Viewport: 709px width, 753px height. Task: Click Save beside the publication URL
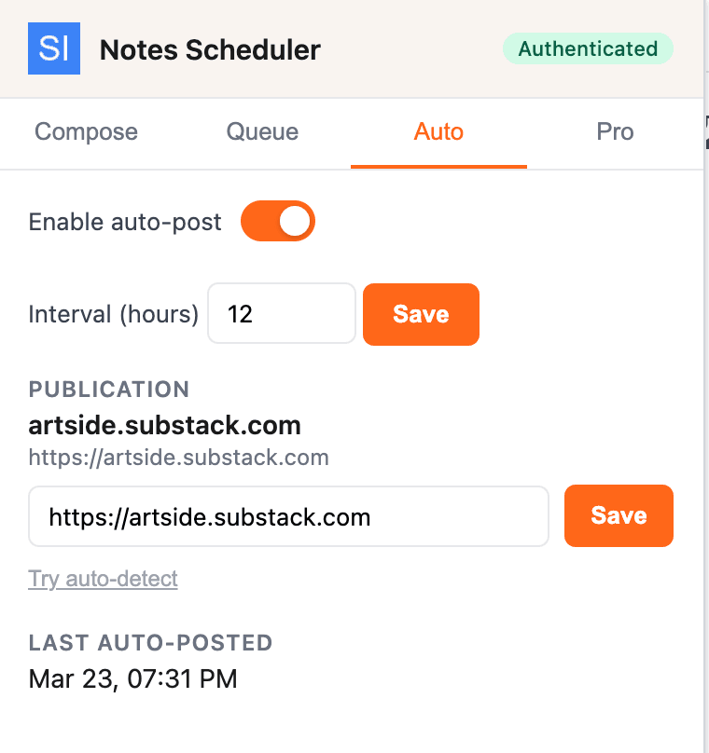(619, 515)
